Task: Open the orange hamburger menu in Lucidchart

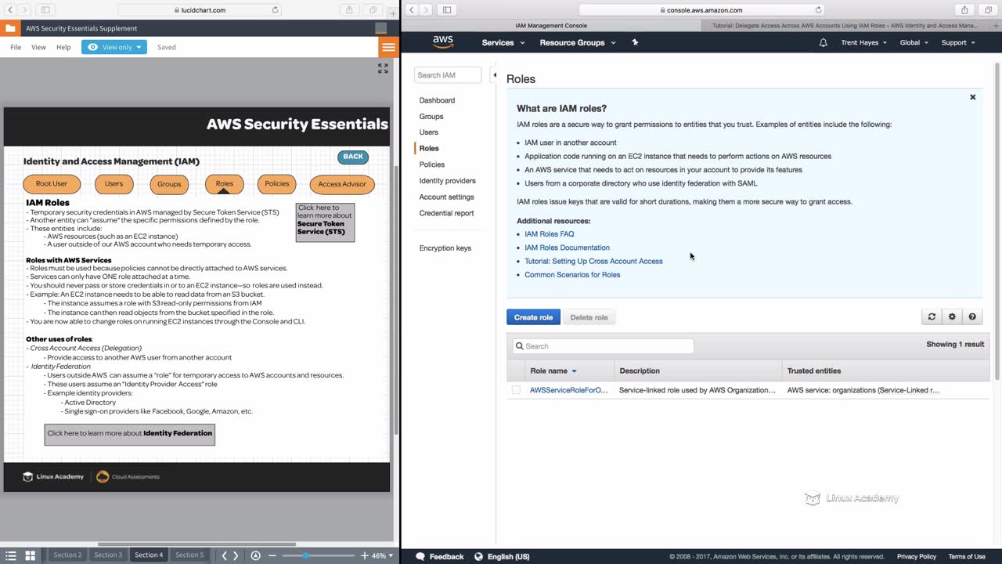Action: click(x=388, y=47)
